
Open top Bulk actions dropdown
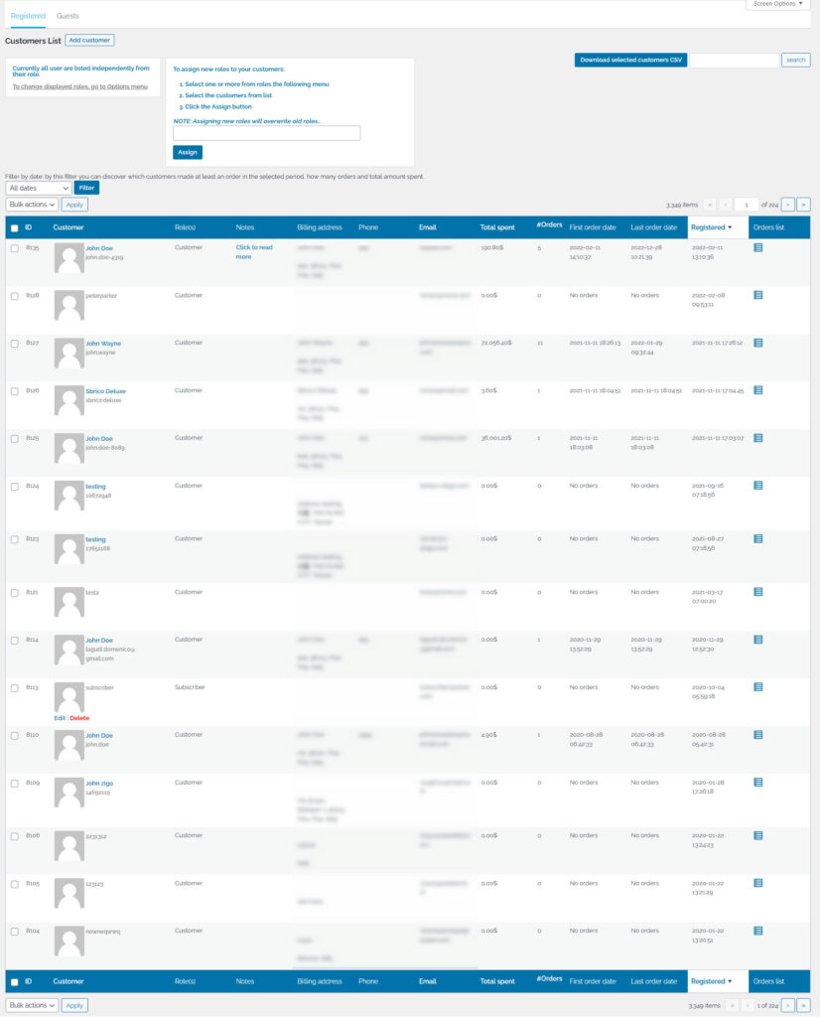[32, 205]
